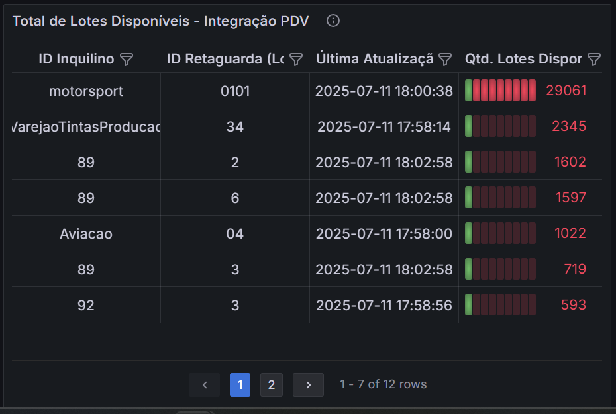The width and height of the screenshot is (616, 414).
Task: Open filter for Última Atualização column
Action: click(445, 60)
